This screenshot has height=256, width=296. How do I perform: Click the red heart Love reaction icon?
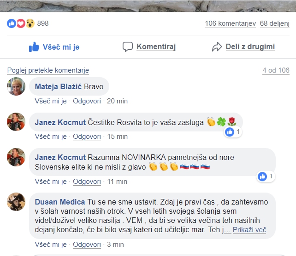click(x=21, y=23)
